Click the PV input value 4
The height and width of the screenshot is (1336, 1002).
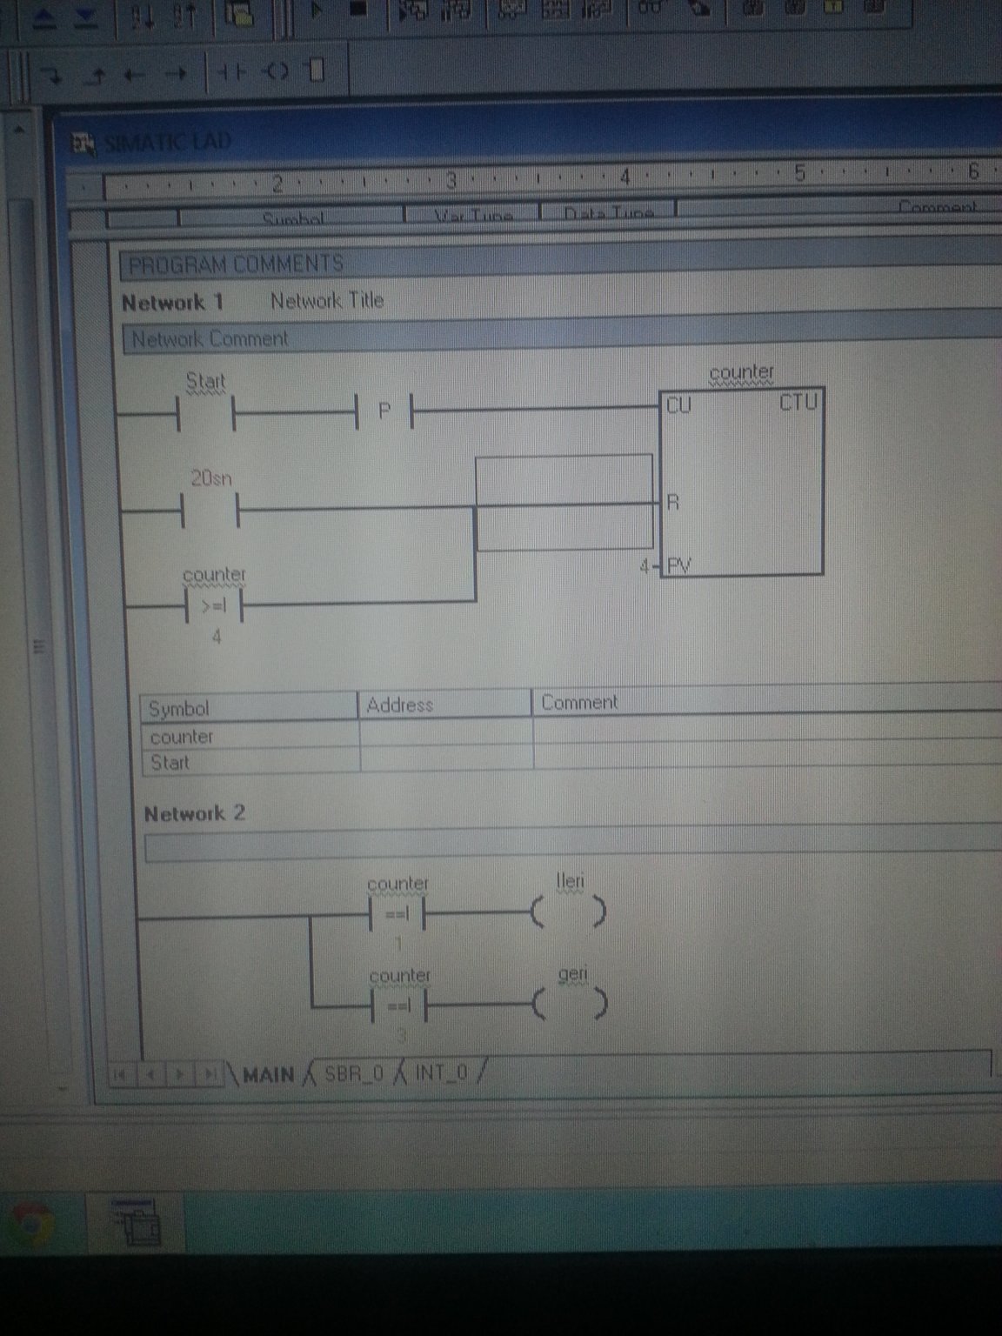pos(645,567)
